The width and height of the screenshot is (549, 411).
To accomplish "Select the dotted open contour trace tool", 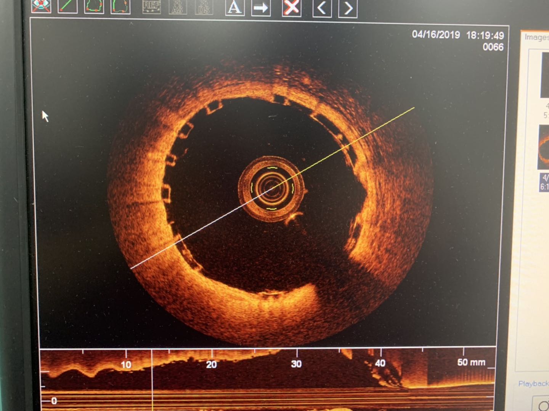I will (x=120, y=6).
